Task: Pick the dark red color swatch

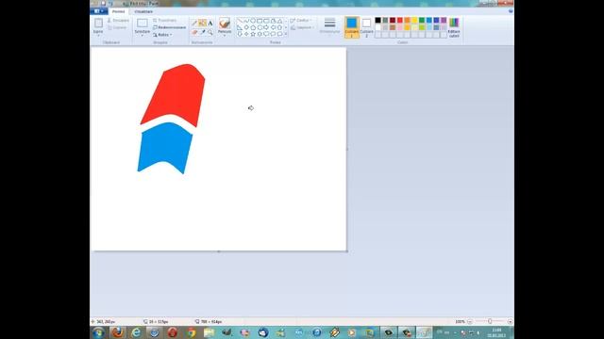Action: pos(393,21)
